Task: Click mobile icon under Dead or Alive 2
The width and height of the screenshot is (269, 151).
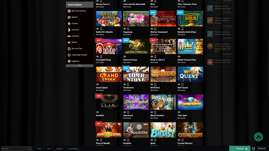Action: coord(155,56)
